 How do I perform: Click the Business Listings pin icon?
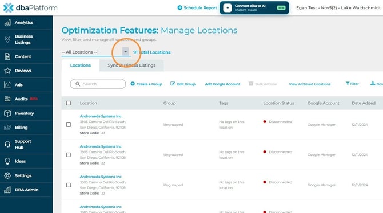[7, 39]
